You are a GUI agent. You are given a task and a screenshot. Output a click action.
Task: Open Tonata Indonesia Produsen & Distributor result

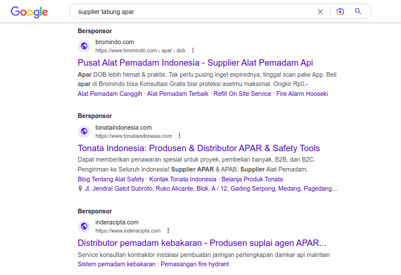198,148
